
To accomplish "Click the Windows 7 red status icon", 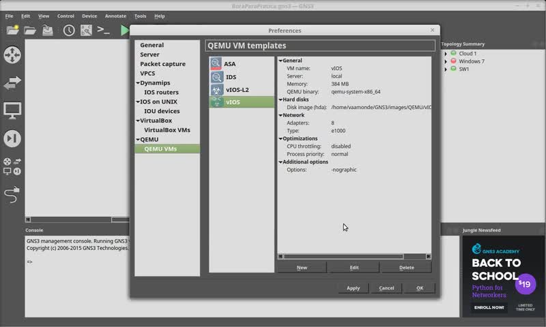I will (453, 61).
